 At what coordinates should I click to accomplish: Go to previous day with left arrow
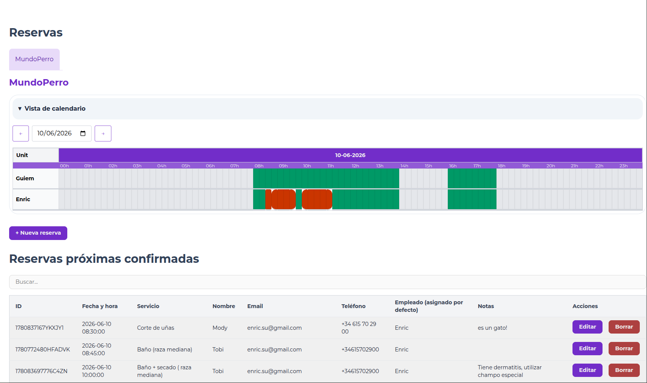pyautogui.click(x=21, y=133)
